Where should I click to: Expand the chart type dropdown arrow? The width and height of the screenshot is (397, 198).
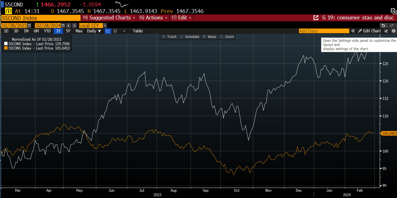tap(124, 31)
